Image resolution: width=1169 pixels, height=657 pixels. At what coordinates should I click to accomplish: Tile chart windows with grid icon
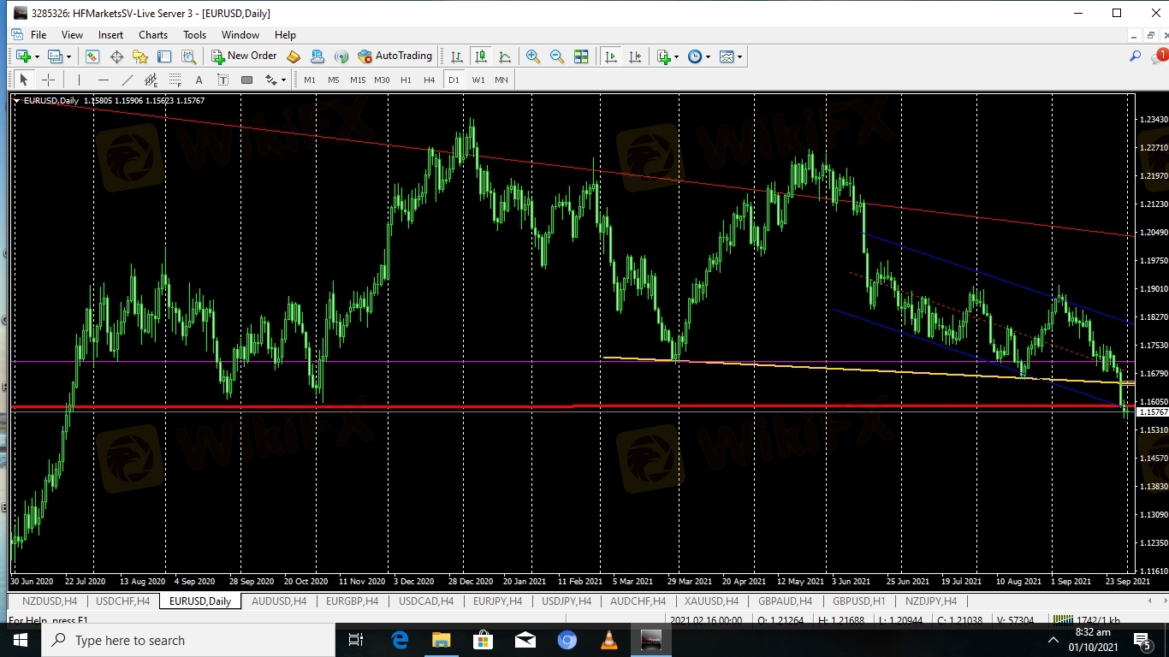tap(581, 56)
